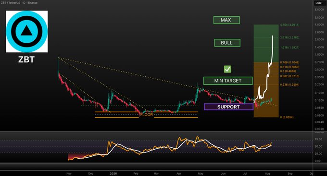The height and width of the screenshot is (176, 327).
Task: Click the Nov label on time axis
Action: click(69, 173)
